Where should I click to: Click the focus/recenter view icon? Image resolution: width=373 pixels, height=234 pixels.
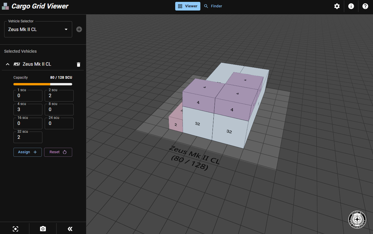tap(16, 229)
